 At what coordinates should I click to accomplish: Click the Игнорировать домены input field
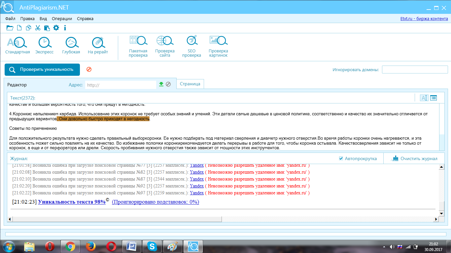click(x=415, y=70)
